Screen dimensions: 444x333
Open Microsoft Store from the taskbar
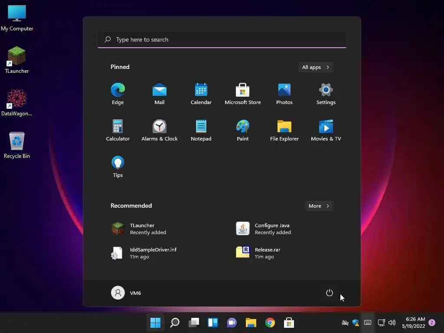(x=289, y=323)
